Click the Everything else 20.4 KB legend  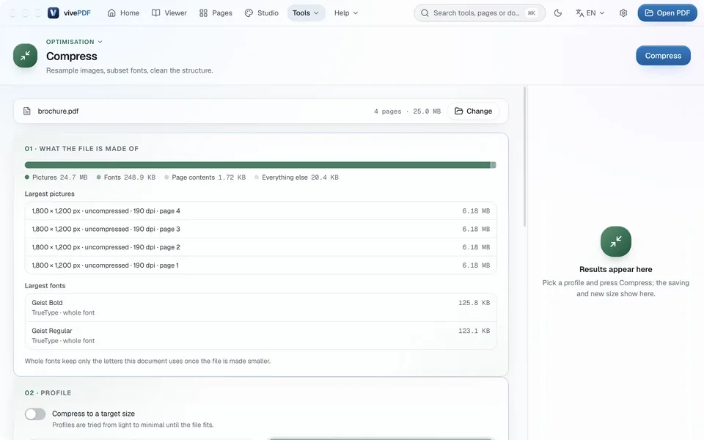point(296,177)
